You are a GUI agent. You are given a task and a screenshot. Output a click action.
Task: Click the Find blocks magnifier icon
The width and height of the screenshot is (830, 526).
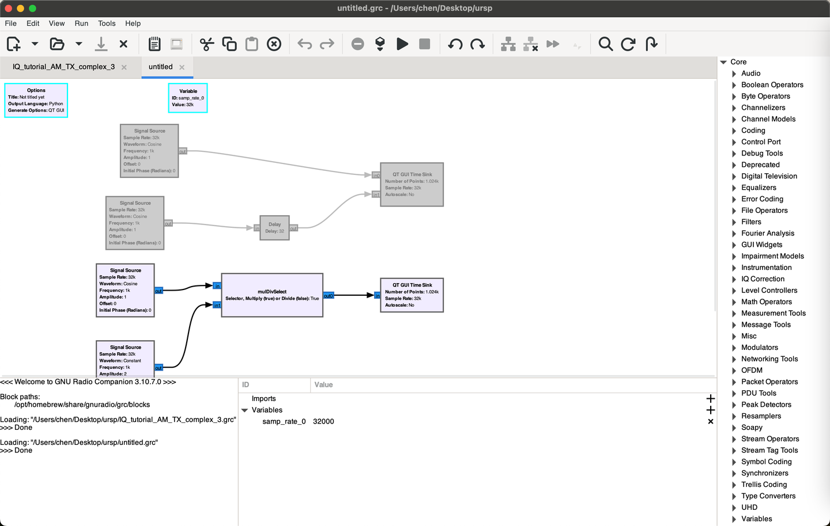pyautogui.click(x=605, y=44)
